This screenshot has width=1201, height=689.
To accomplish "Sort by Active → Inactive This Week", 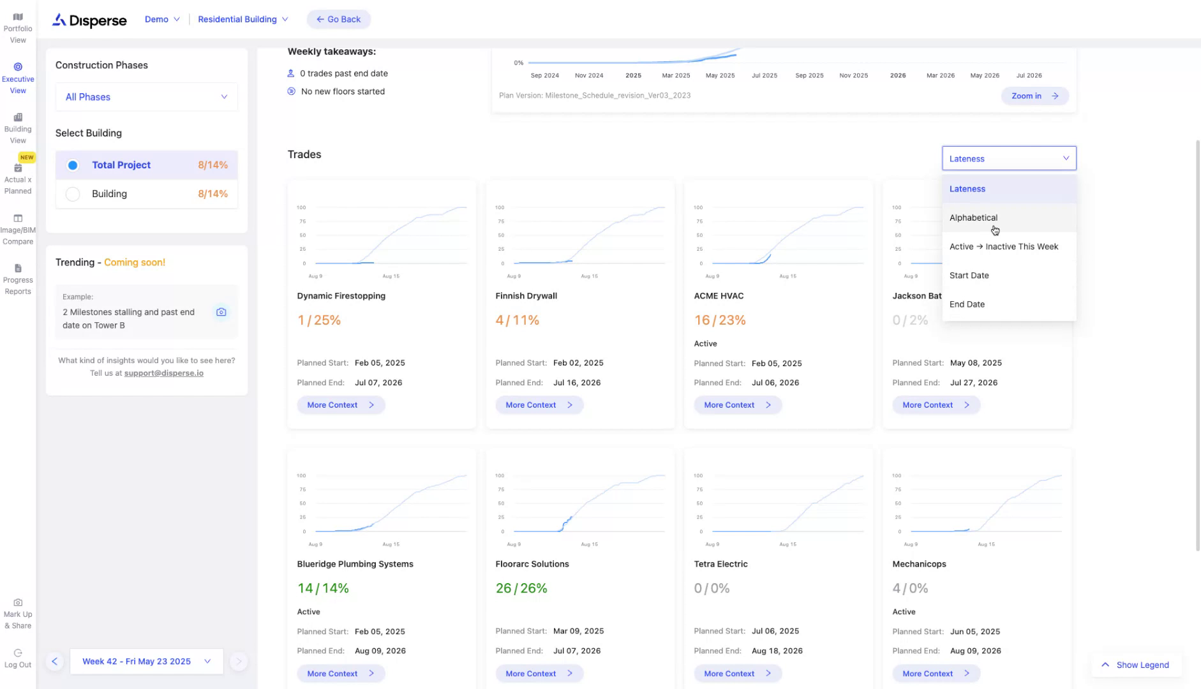I will pyautogui.click(x=1003, y=246).
